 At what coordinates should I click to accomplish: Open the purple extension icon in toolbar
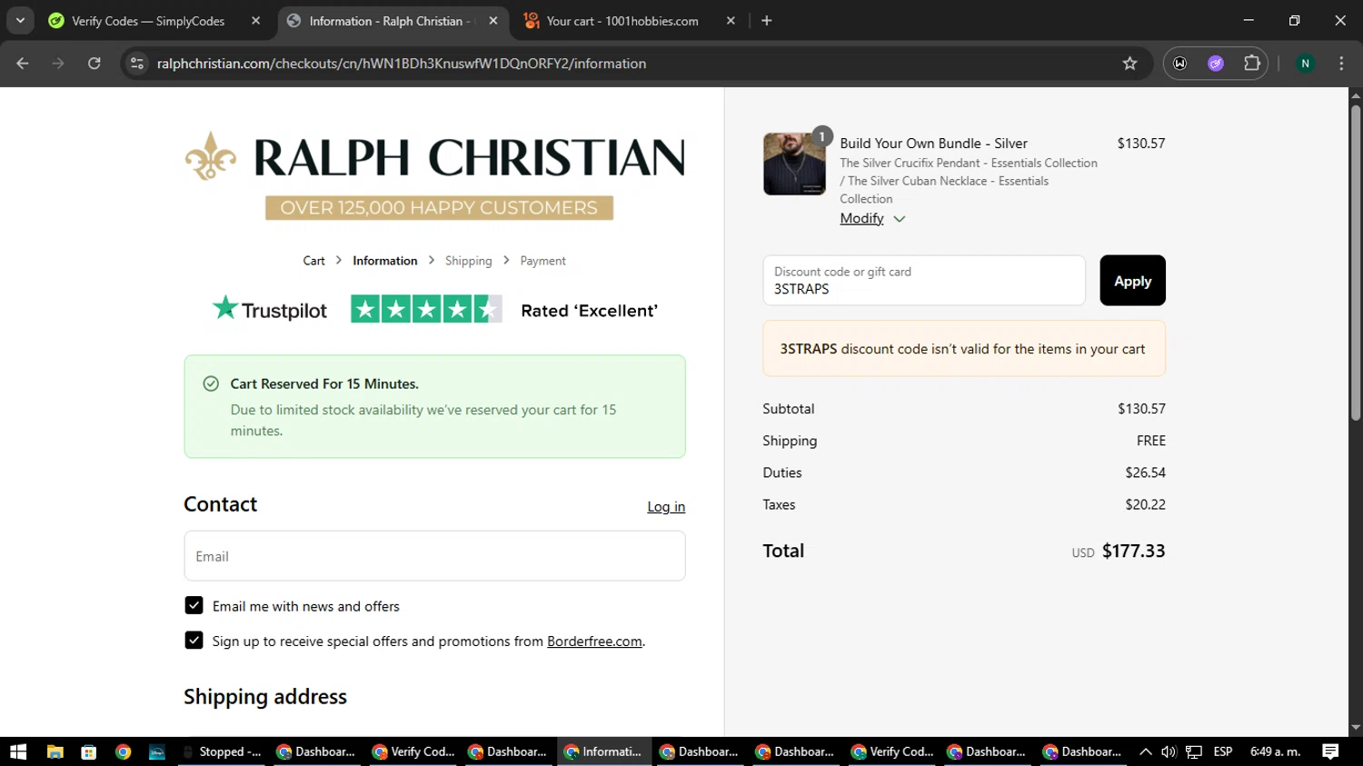(x=1216, y=64)
